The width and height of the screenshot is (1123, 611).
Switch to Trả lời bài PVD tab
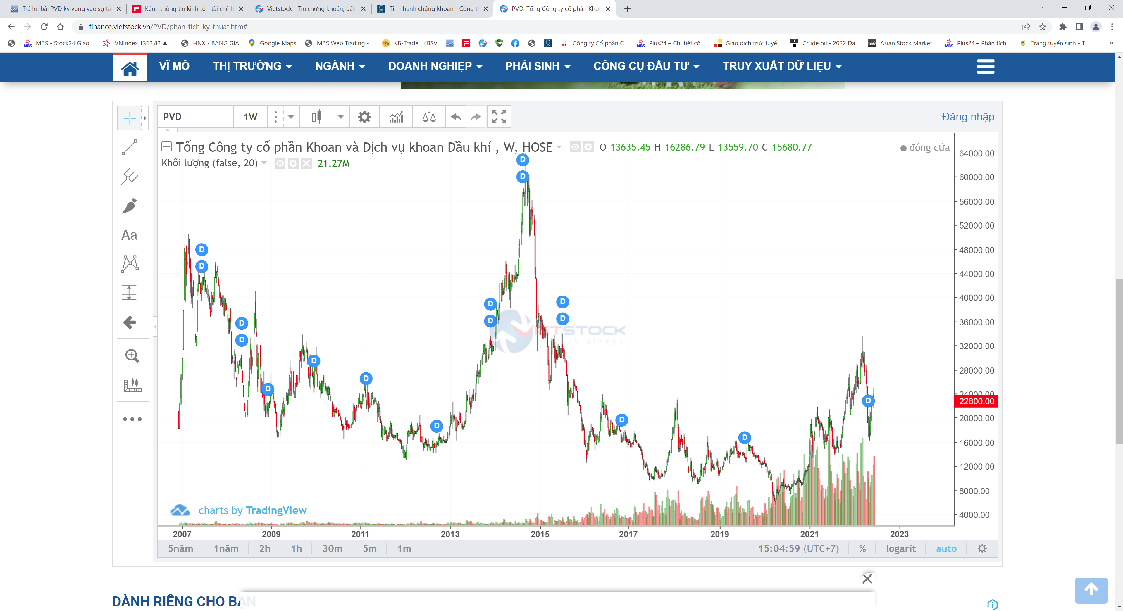point(66,9)
